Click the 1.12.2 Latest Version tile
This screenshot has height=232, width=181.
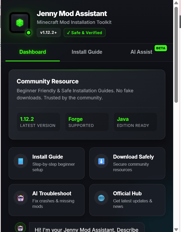pyautogui.click(x=38, y=122)
